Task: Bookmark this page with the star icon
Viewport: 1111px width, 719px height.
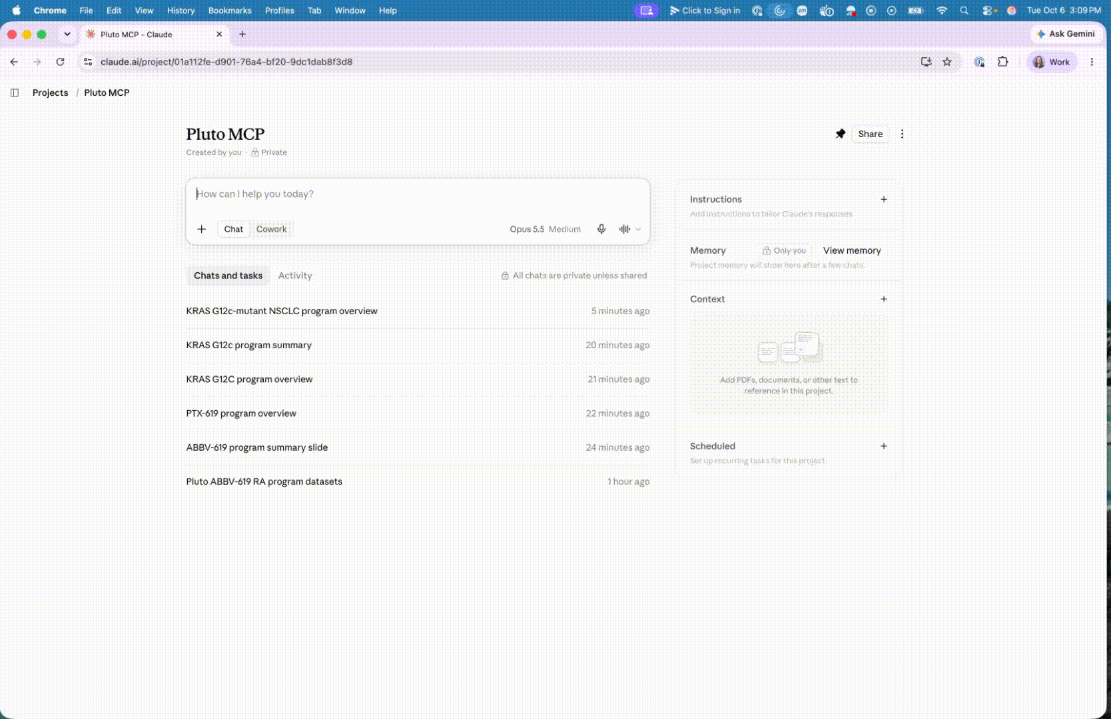Action: [947, 62]
